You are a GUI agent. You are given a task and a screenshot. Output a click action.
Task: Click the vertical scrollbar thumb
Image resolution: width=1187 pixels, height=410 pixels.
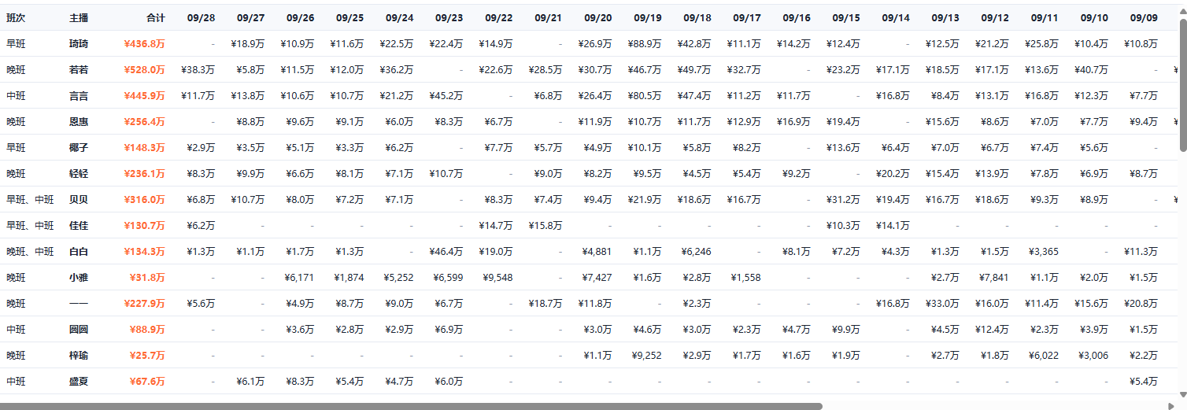coord(1182,85)
